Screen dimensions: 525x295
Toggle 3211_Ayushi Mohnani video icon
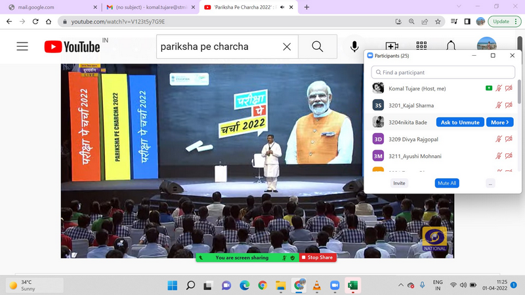click(509, 155)
